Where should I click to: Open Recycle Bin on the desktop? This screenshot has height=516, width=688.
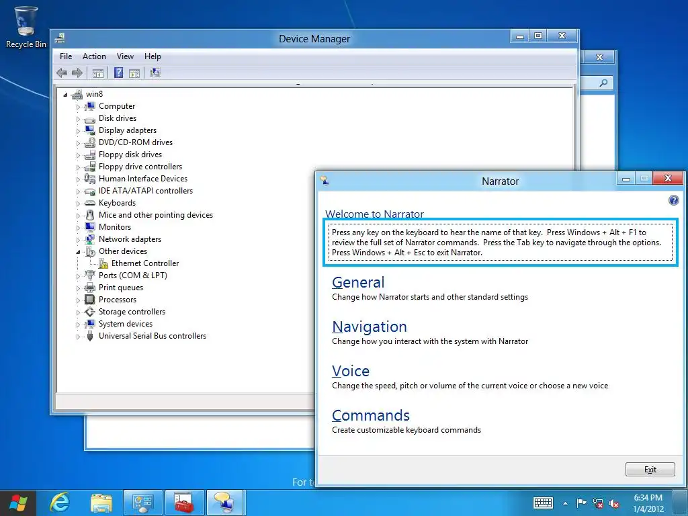point(26,26)
